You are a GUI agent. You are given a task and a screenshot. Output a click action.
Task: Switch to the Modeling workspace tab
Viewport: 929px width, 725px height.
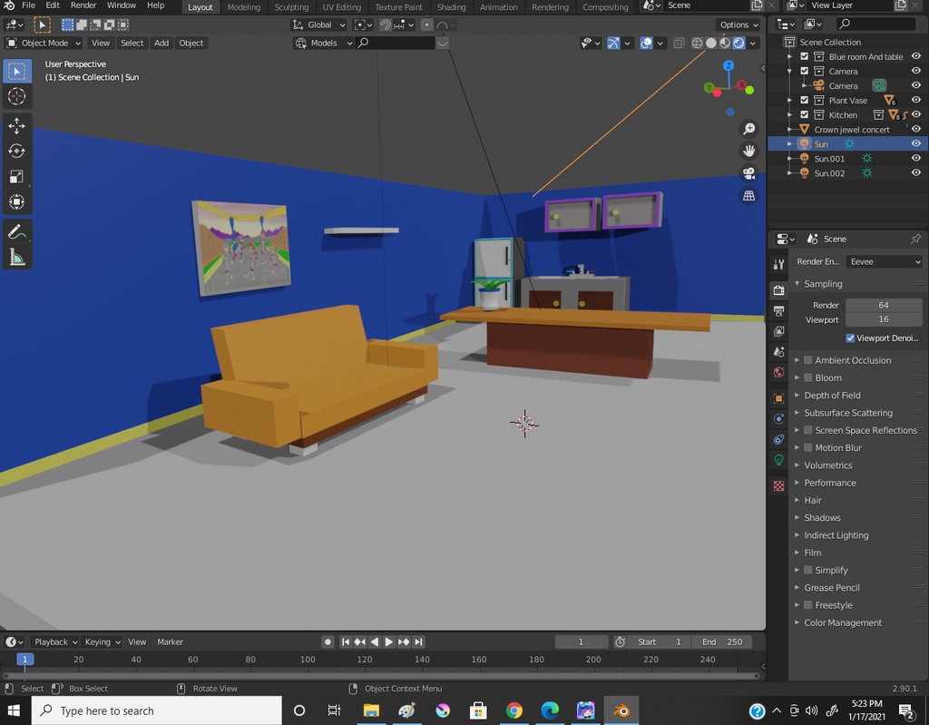[243, 7]
